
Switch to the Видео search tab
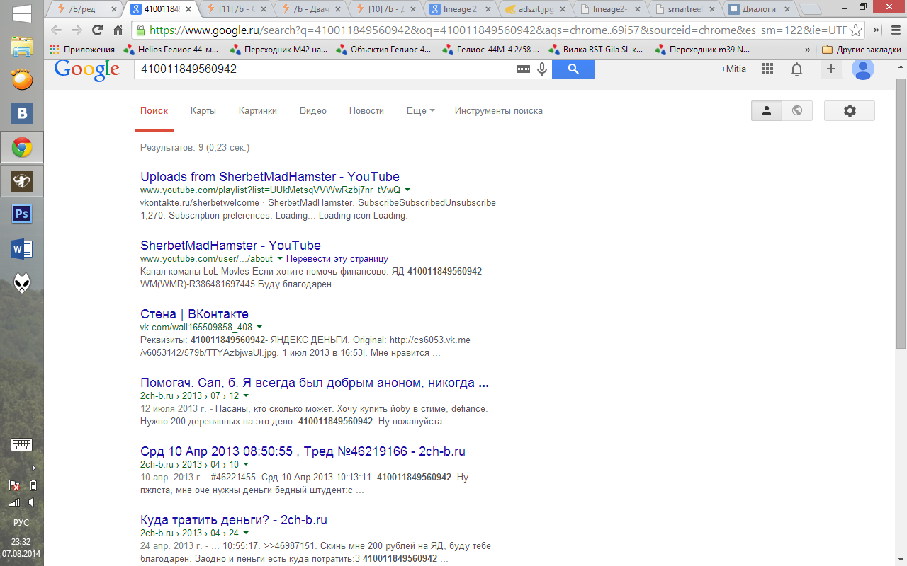pyautogui.click(x=313, y=110)
